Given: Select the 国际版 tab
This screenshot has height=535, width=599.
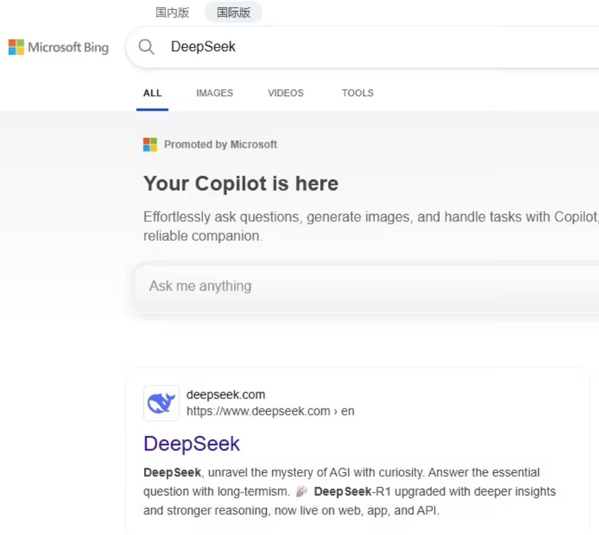Looking at the screenshot, I should 233,12.
